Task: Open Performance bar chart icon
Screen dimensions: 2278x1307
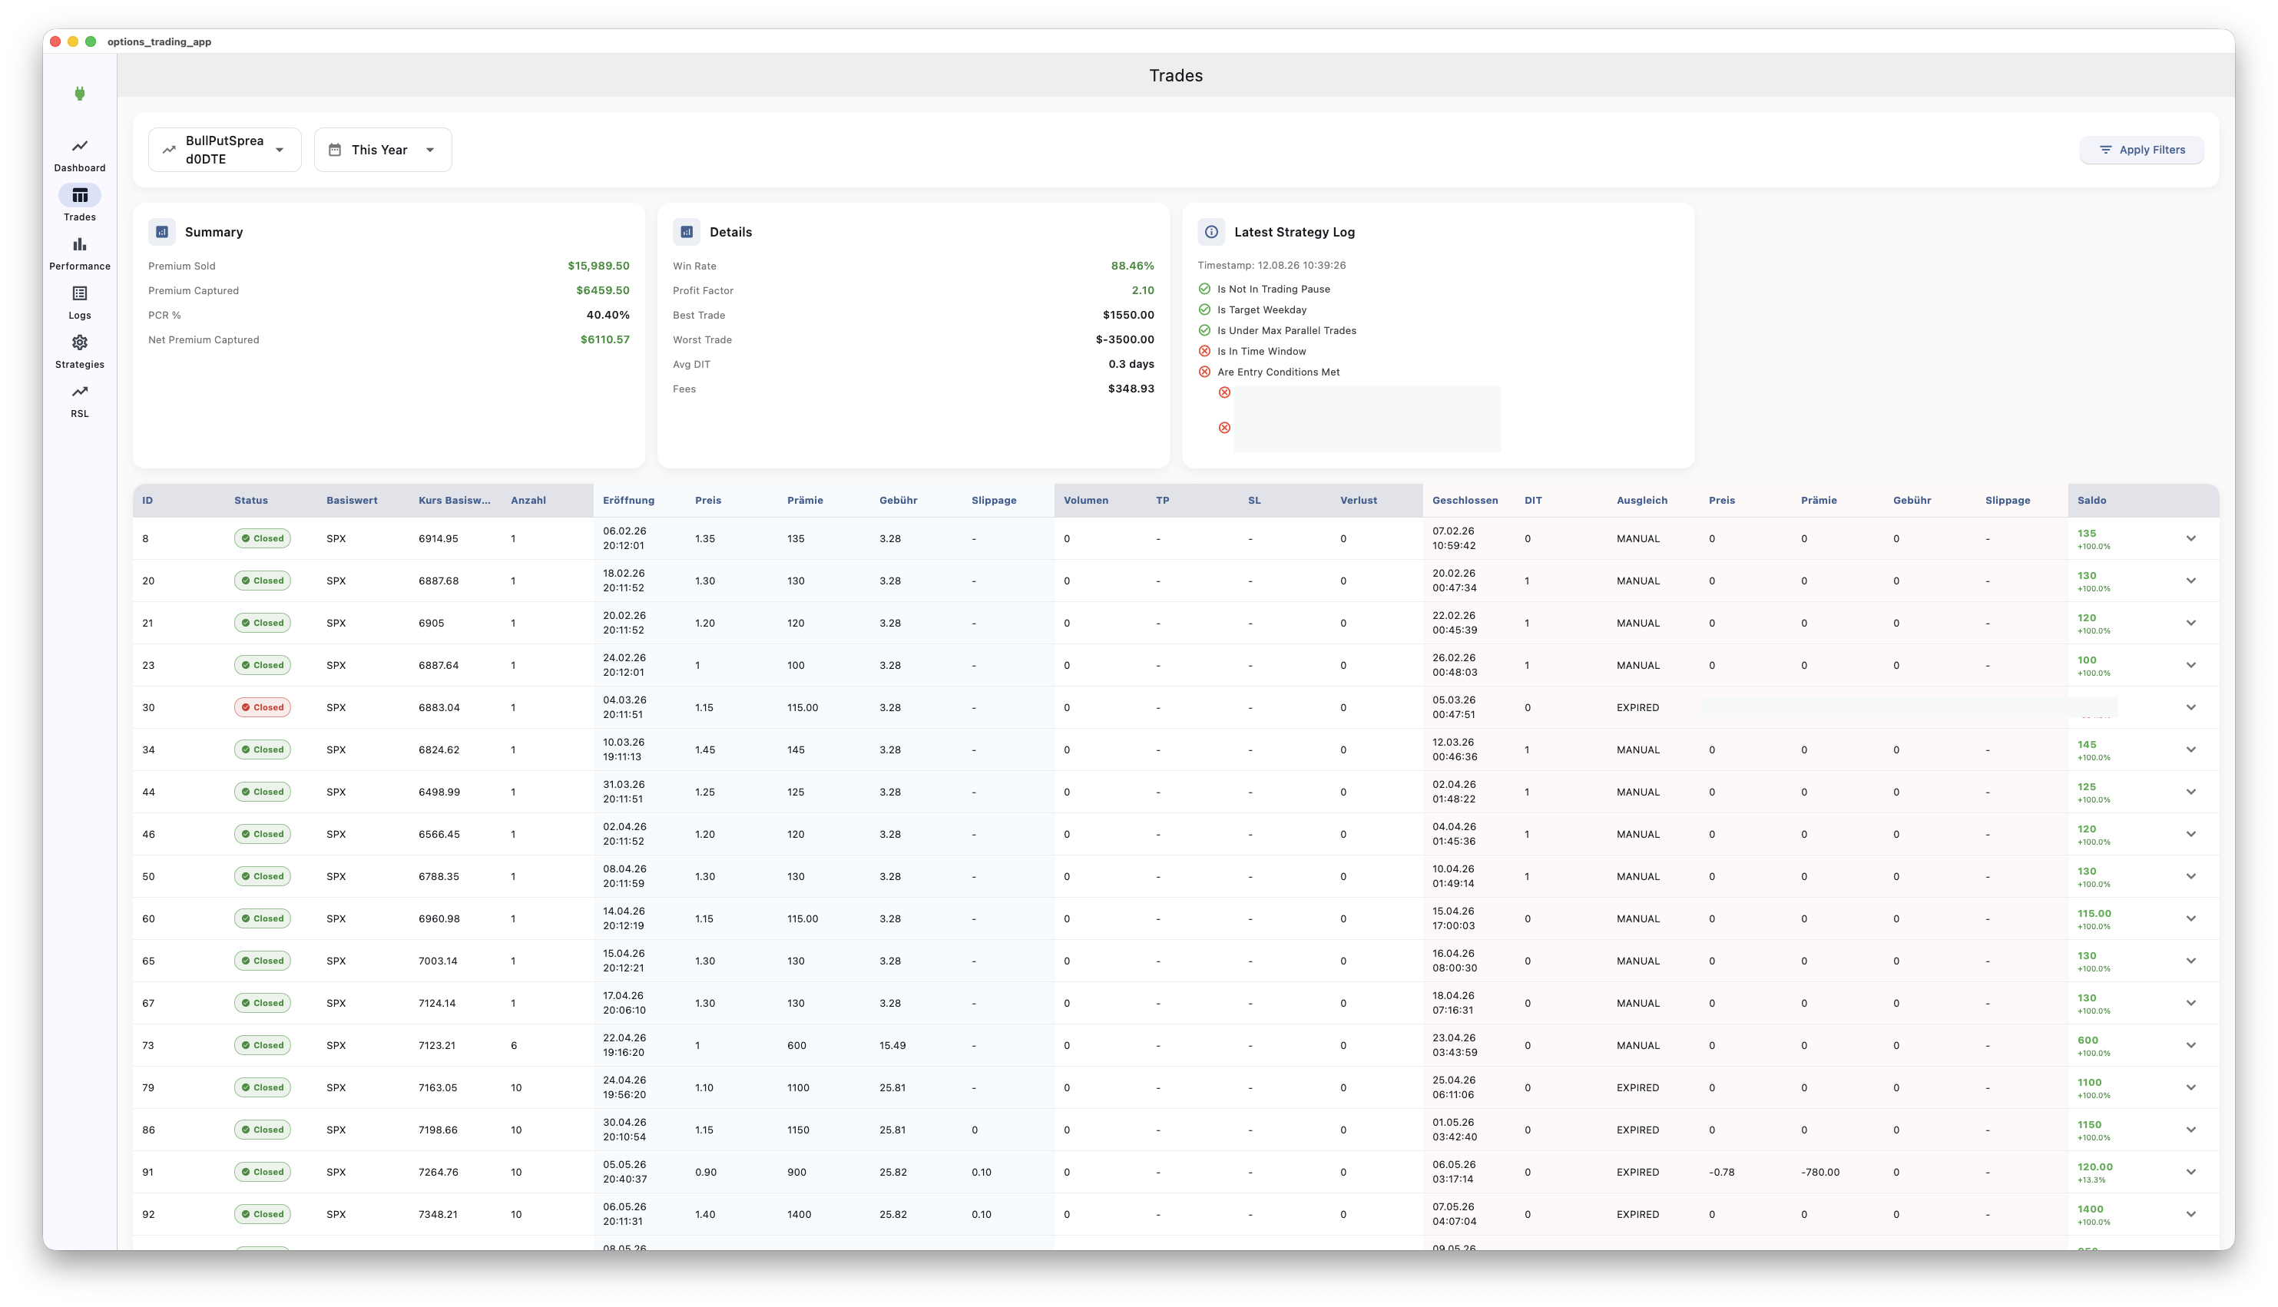Action: click(x=80, y=244)
